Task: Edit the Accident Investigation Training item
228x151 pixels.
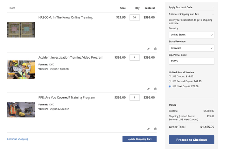Action: pos(148,89)
